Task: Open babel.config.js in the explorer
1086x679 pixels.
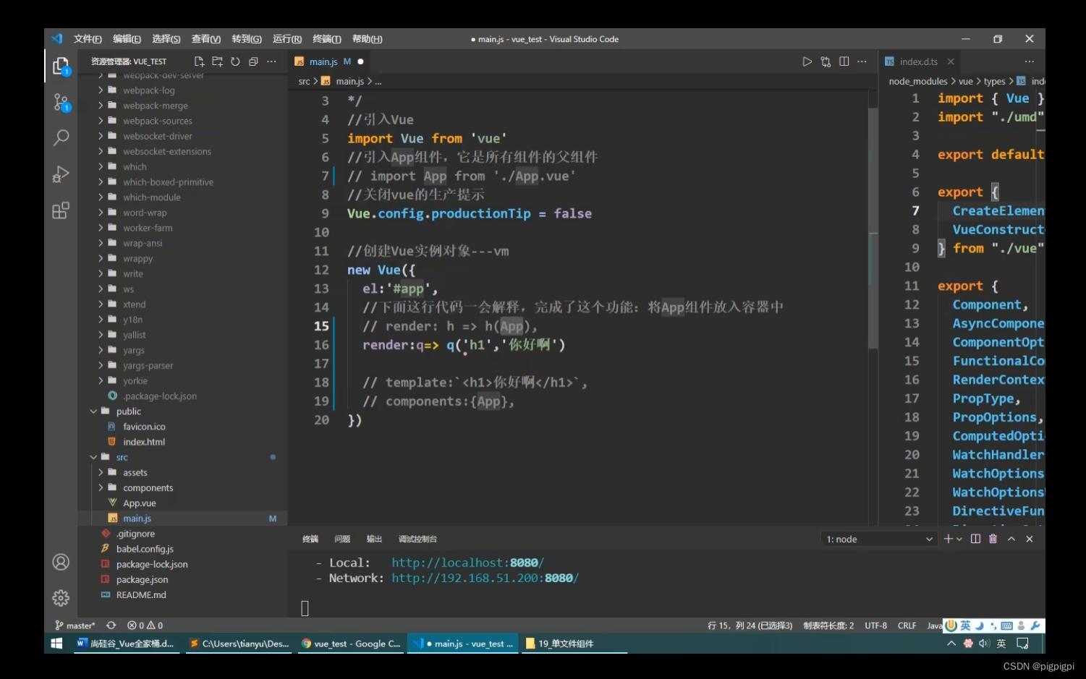Action: [x=145, y=549]
